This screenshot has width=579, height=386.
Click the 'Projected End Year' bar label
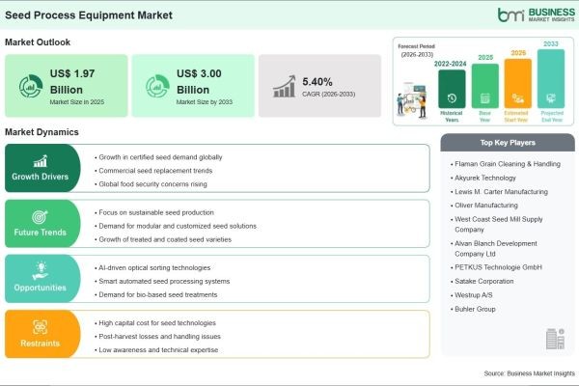point(552,117)
